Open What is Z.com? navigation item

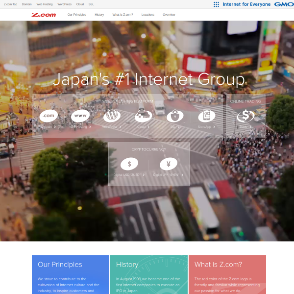pyautogui.click(x=123, y=15)
